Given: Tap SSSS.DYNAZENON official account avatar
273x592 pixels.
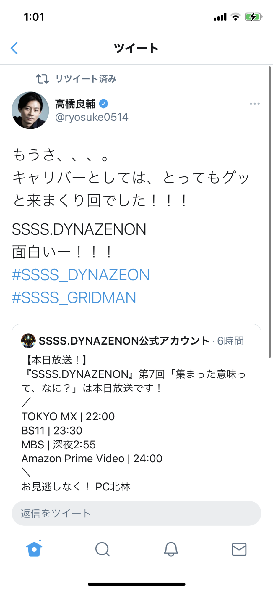Looking at the screenshot, I should (x=28, y=341).
